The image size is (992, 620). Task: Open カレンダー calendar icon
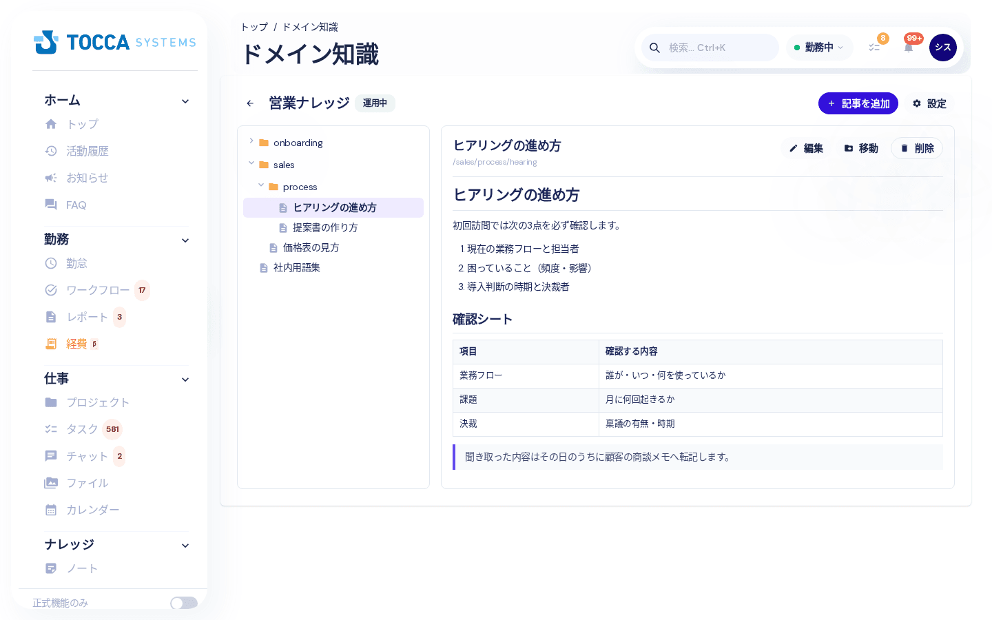pos(51,510)
